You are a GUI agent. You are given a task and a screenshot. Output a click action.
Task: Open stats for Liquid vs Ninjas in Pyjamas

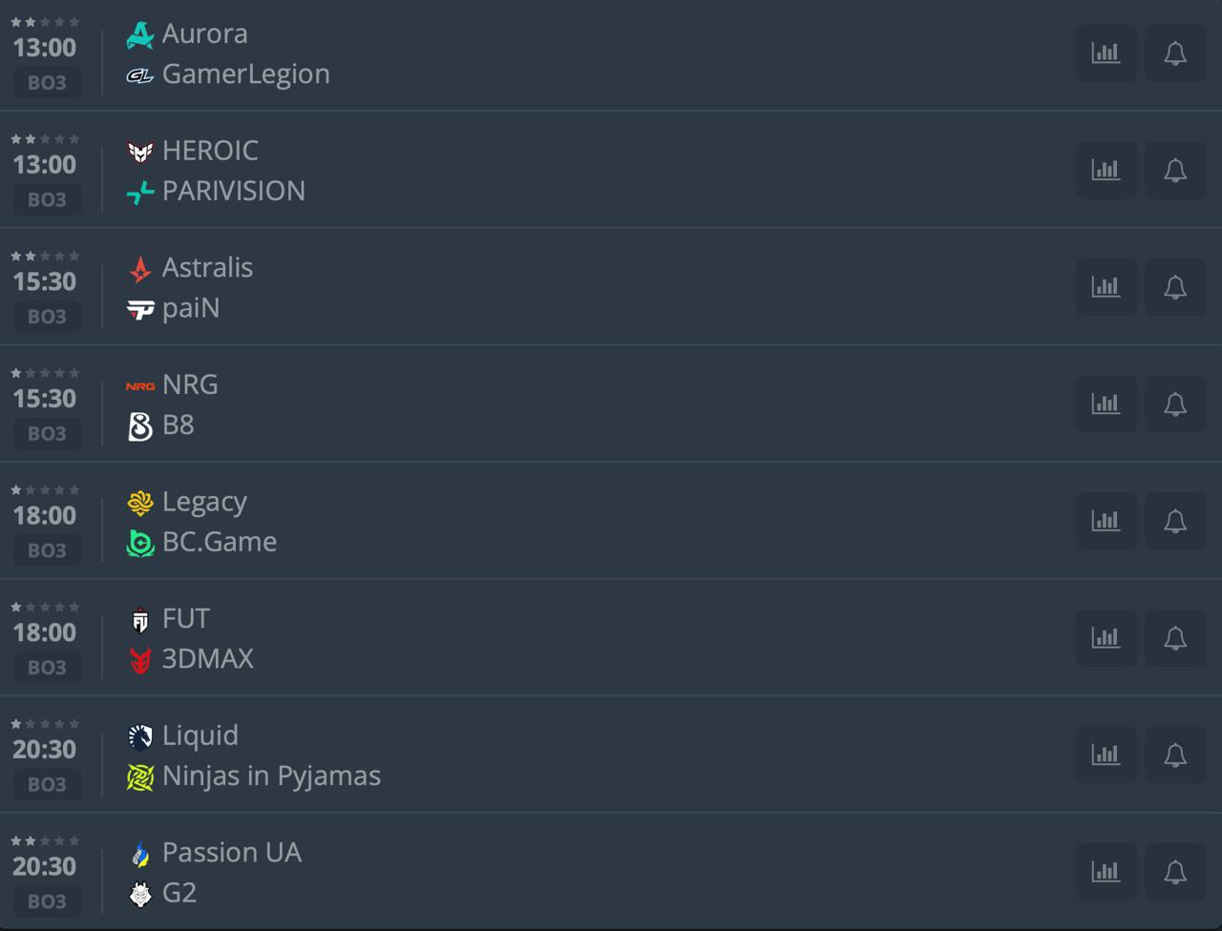coord(1106,755)
